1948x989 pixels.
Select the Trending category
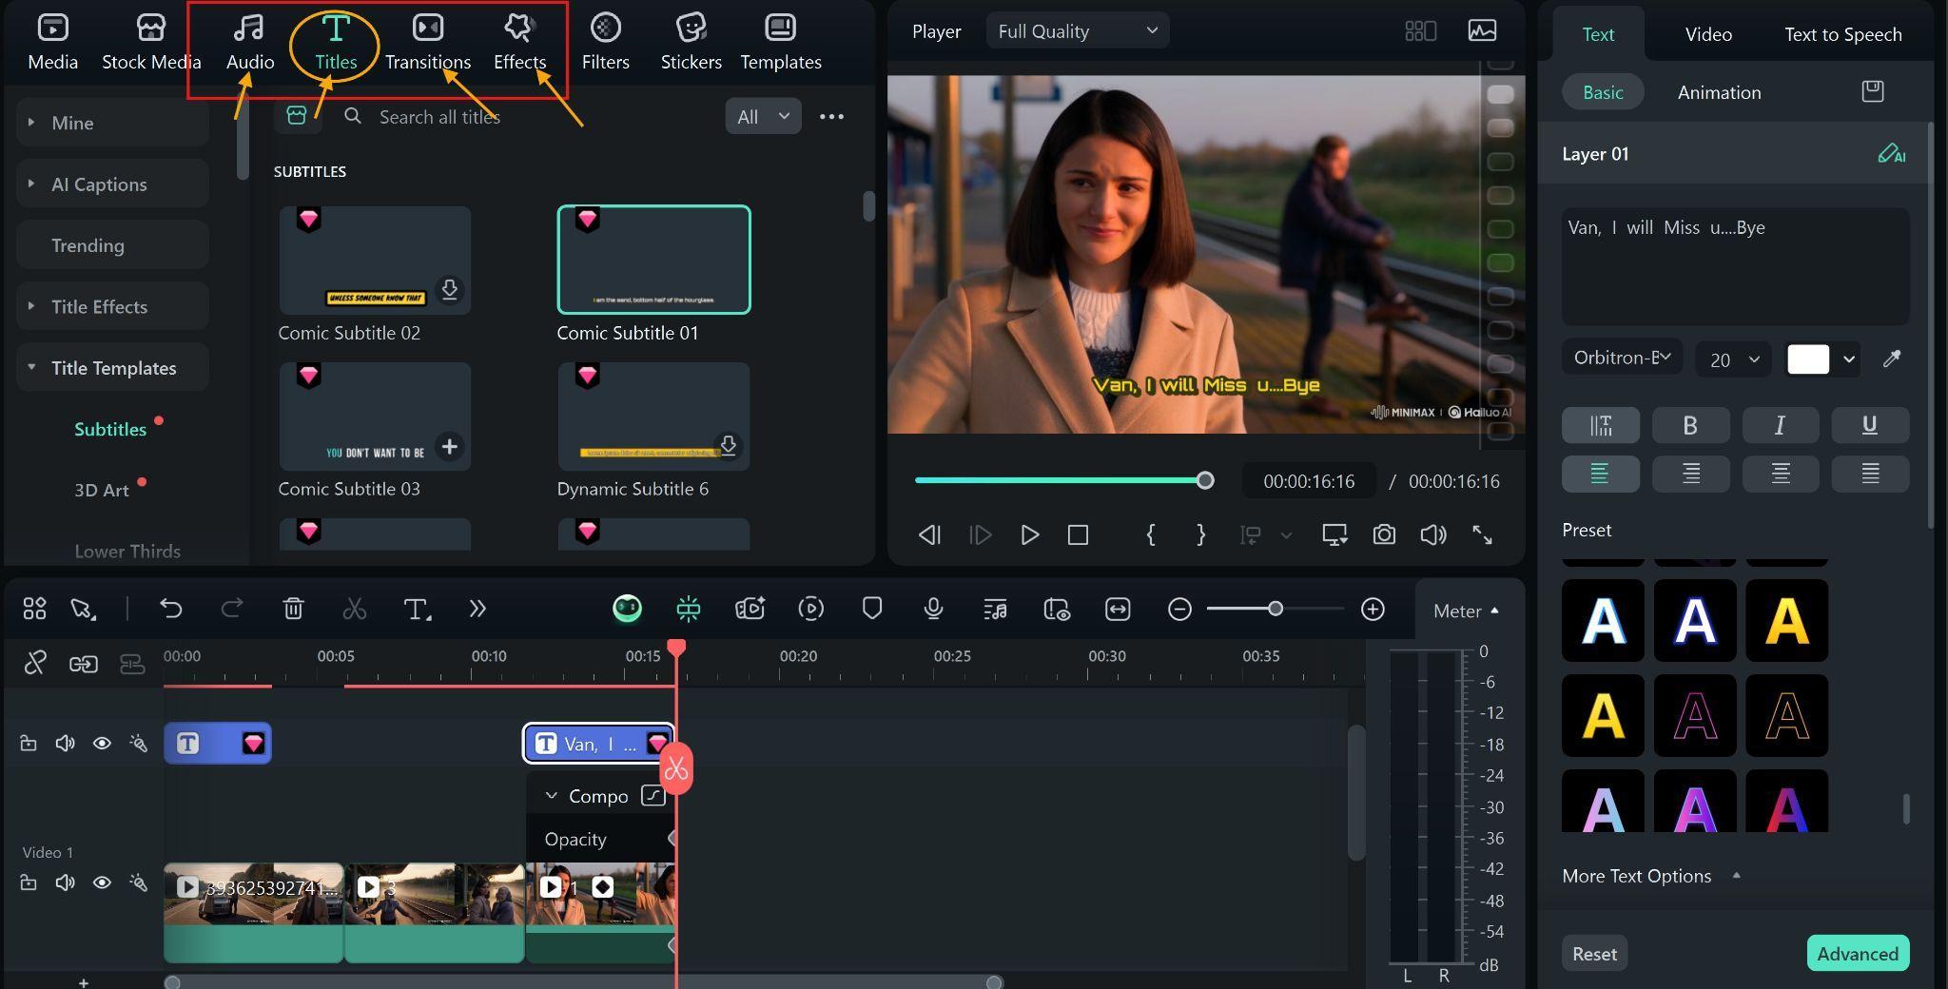point(112,245)
